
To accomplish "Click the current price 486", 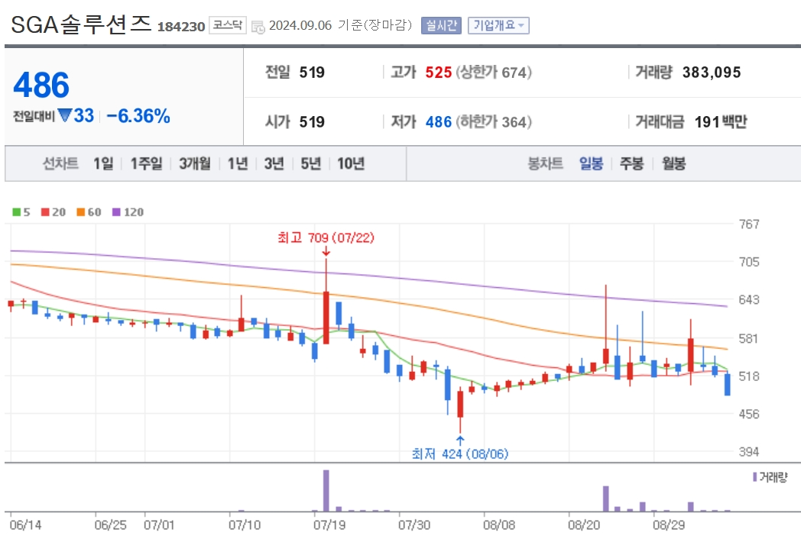I will pyautogui.click(x=41, y=85).
